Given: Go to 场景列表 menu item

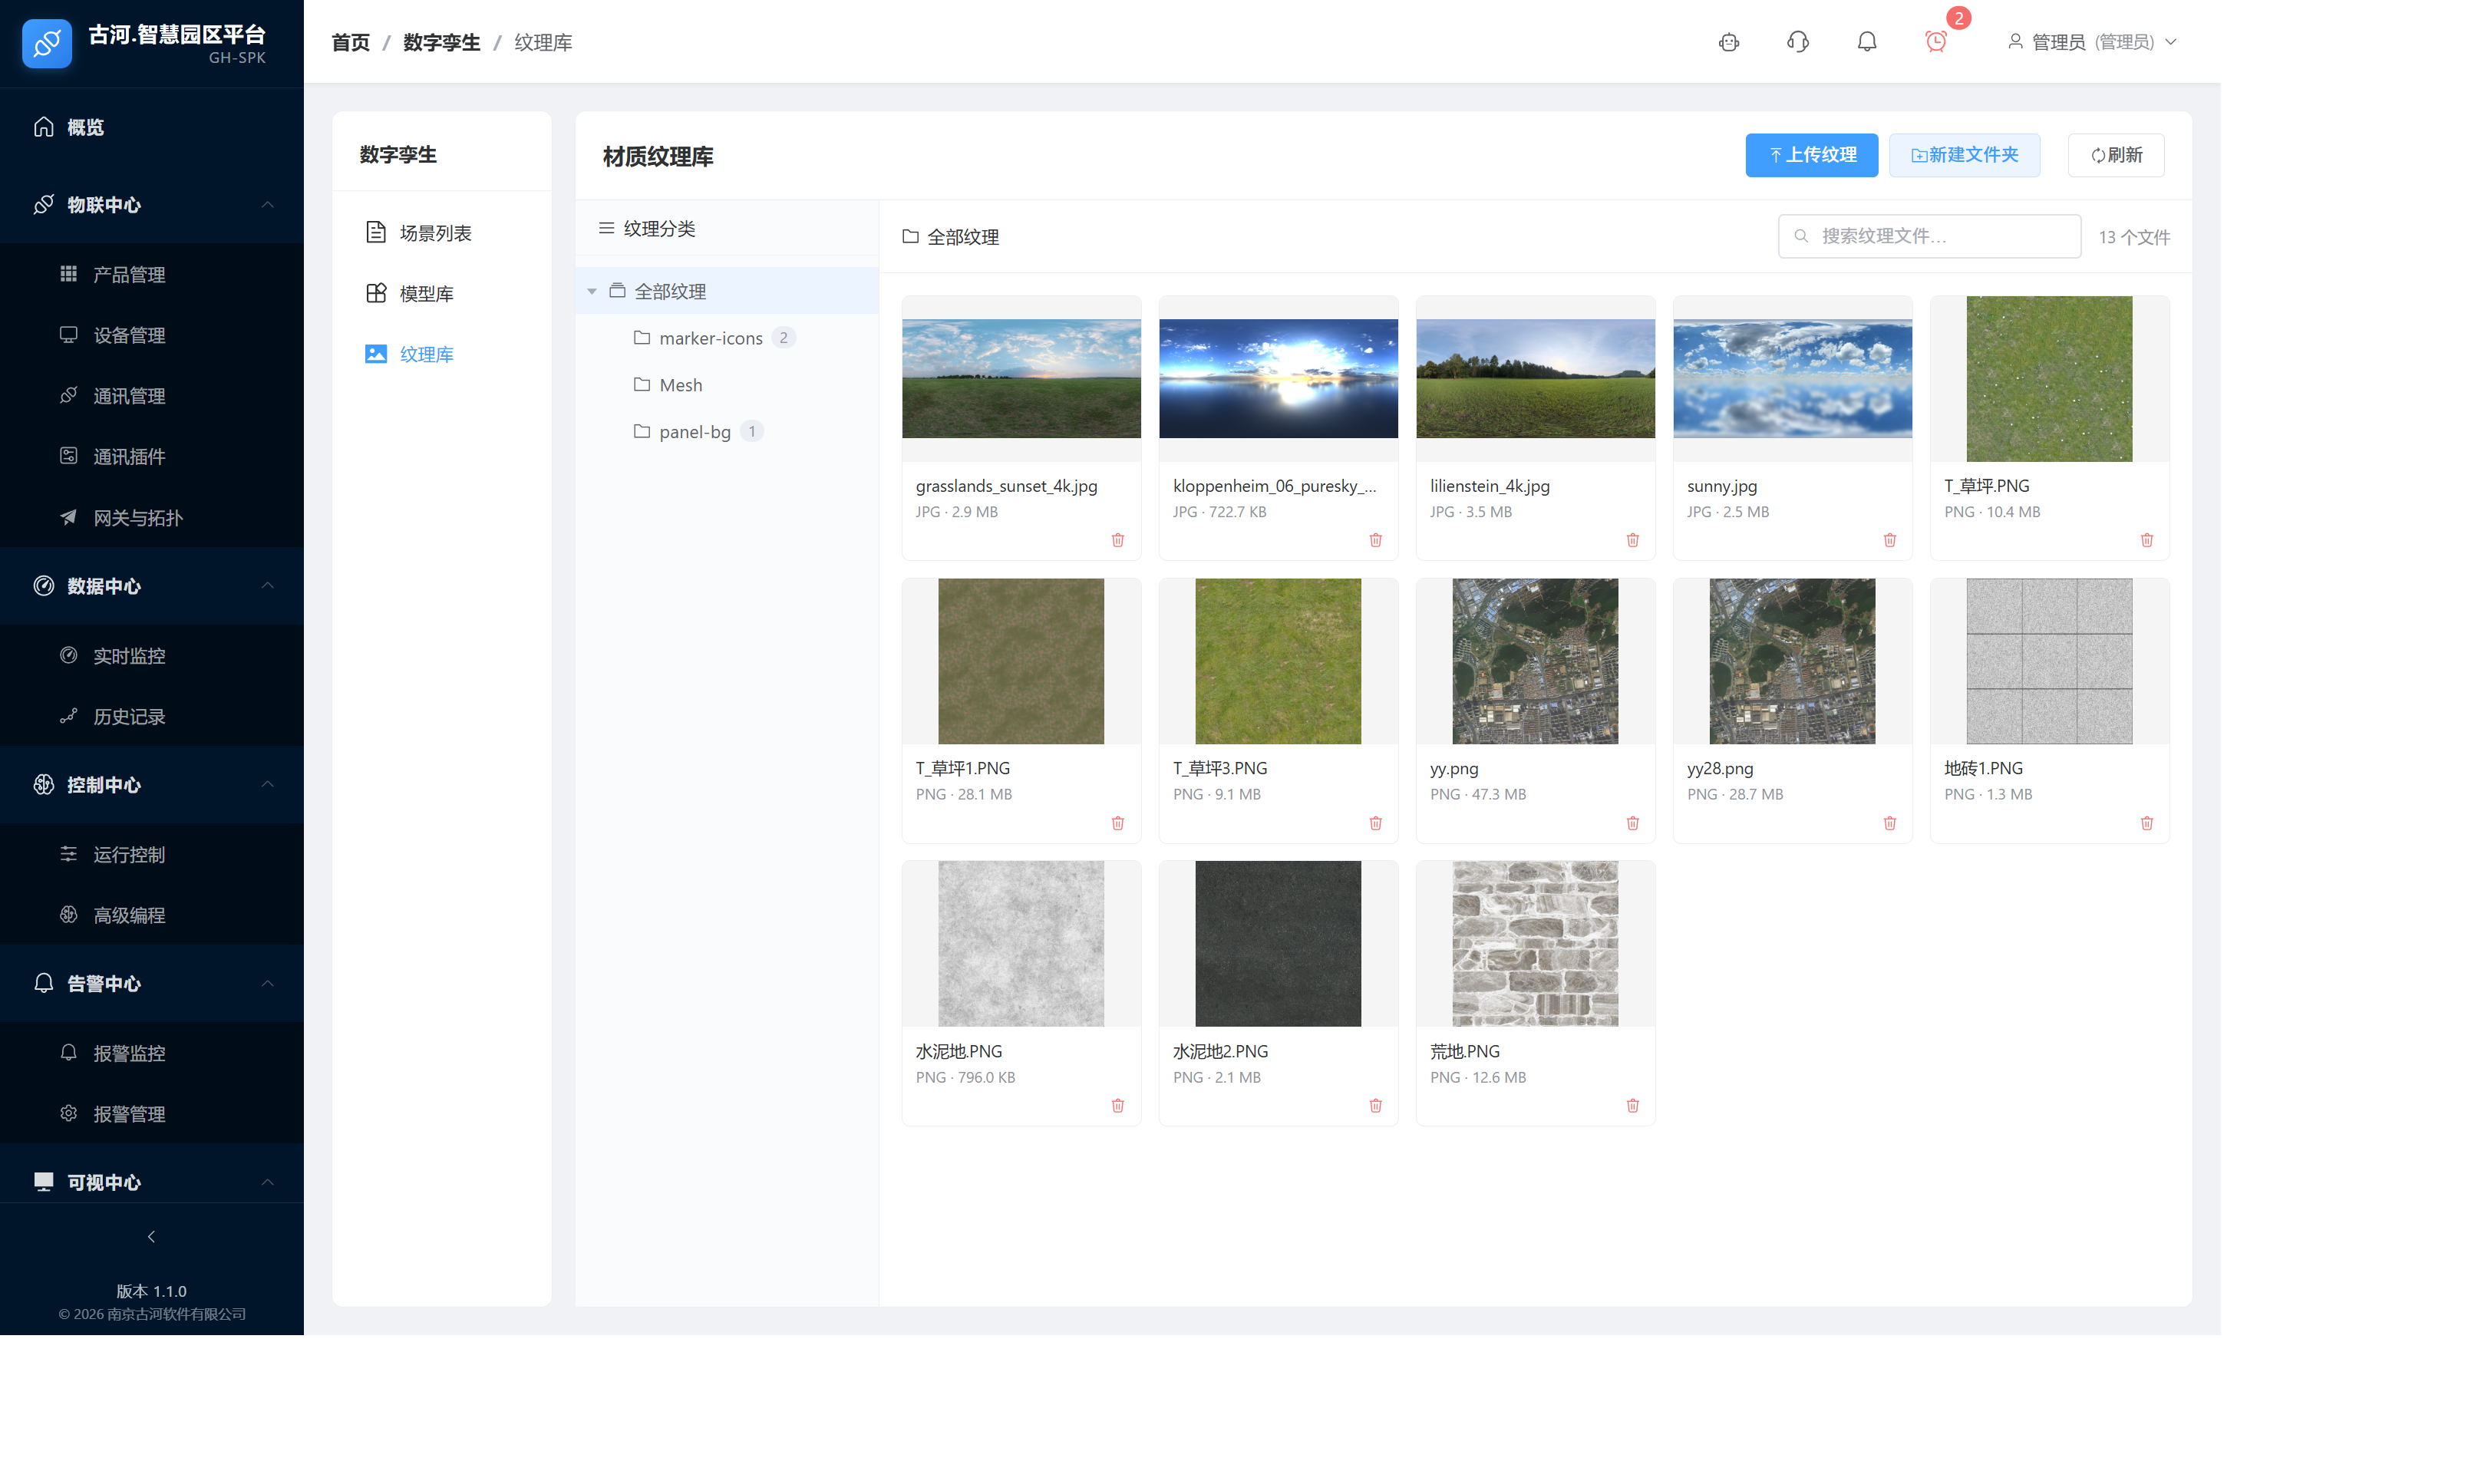Looking at the screenshot, I should coord(434,232).
